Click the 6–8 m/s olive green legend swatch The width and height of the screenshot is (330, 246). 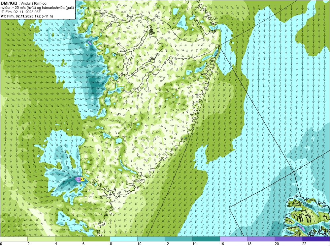96,239
